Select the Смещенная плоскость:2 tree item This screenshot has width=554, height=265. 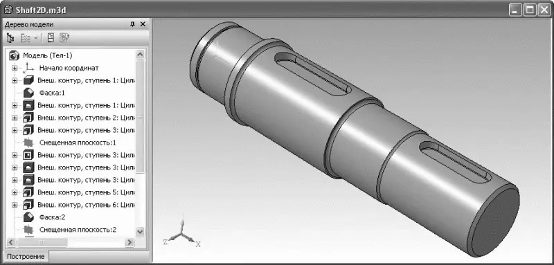(x=78, y=230)
